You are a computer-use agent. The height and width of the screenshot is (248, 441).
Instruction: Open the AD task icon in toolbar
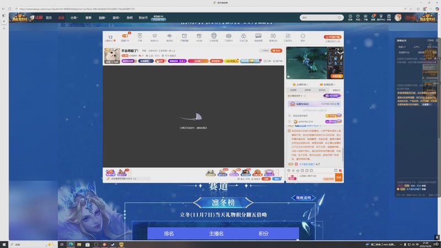point(273,36)
